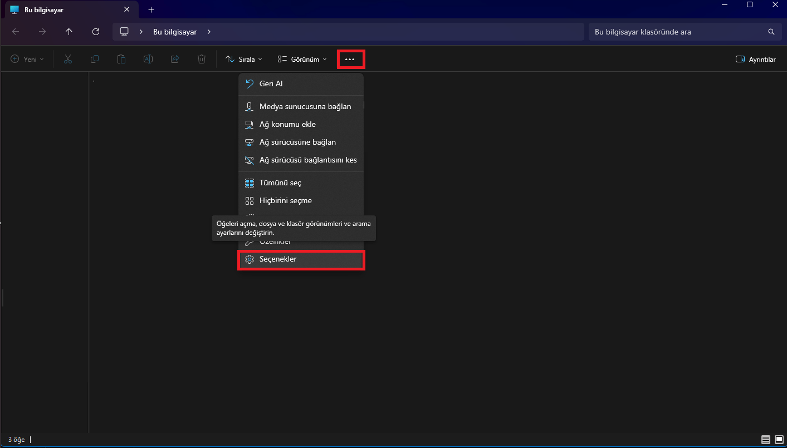Navigate up one folder level

(69, 32)
